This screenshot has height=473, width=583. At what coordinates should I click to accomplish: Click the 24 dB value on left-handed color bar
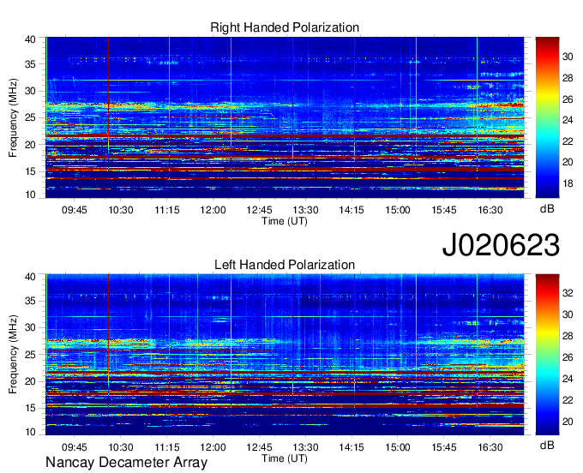click(568, 379)
